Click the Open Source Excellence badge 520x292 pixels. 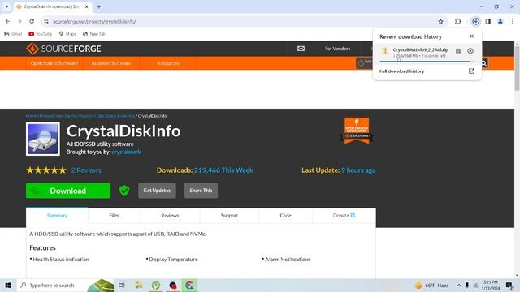(x=357, y=131)
